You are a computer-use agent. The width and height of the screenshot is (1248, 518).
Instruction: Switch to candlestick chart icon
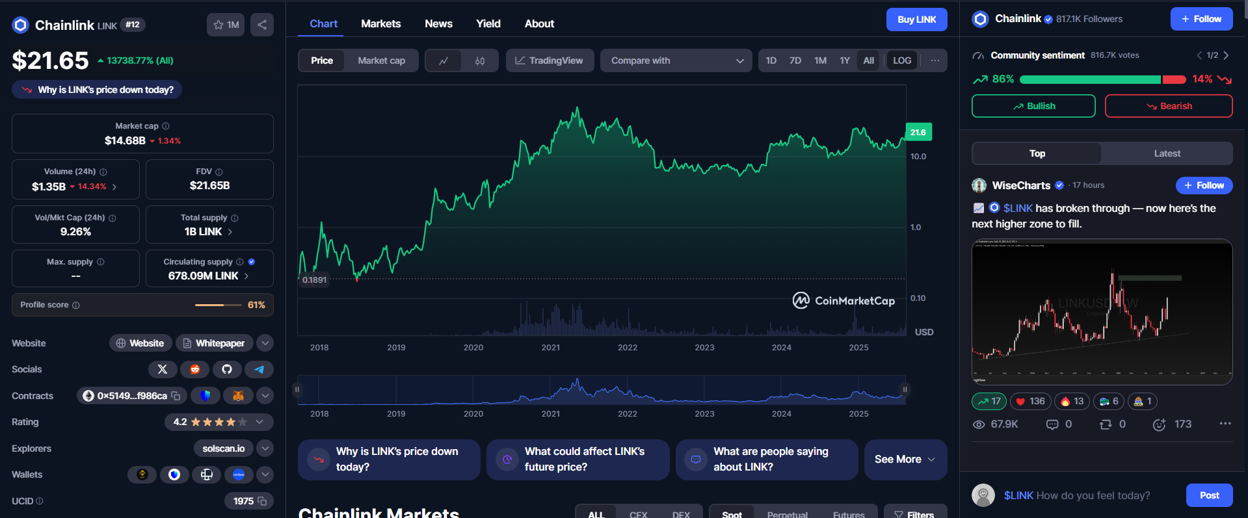[480, 60]
